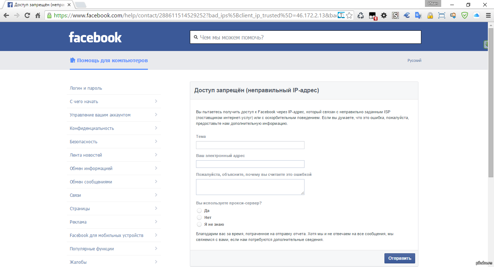494x267 pixels.
Task: Open the green shield checkmark extension
Action: 465,16
